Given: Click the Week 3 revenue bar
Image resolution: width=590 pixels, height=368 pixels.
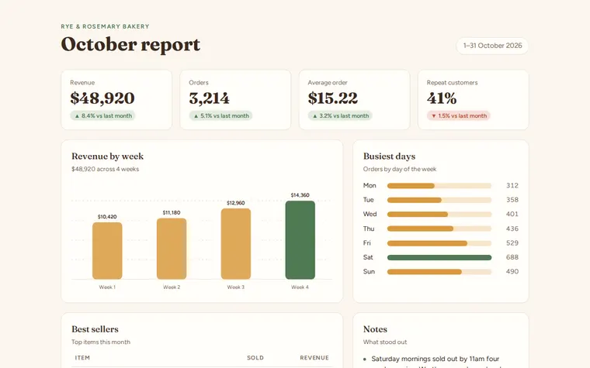Looking at the screenshot, I should [236, 244].
